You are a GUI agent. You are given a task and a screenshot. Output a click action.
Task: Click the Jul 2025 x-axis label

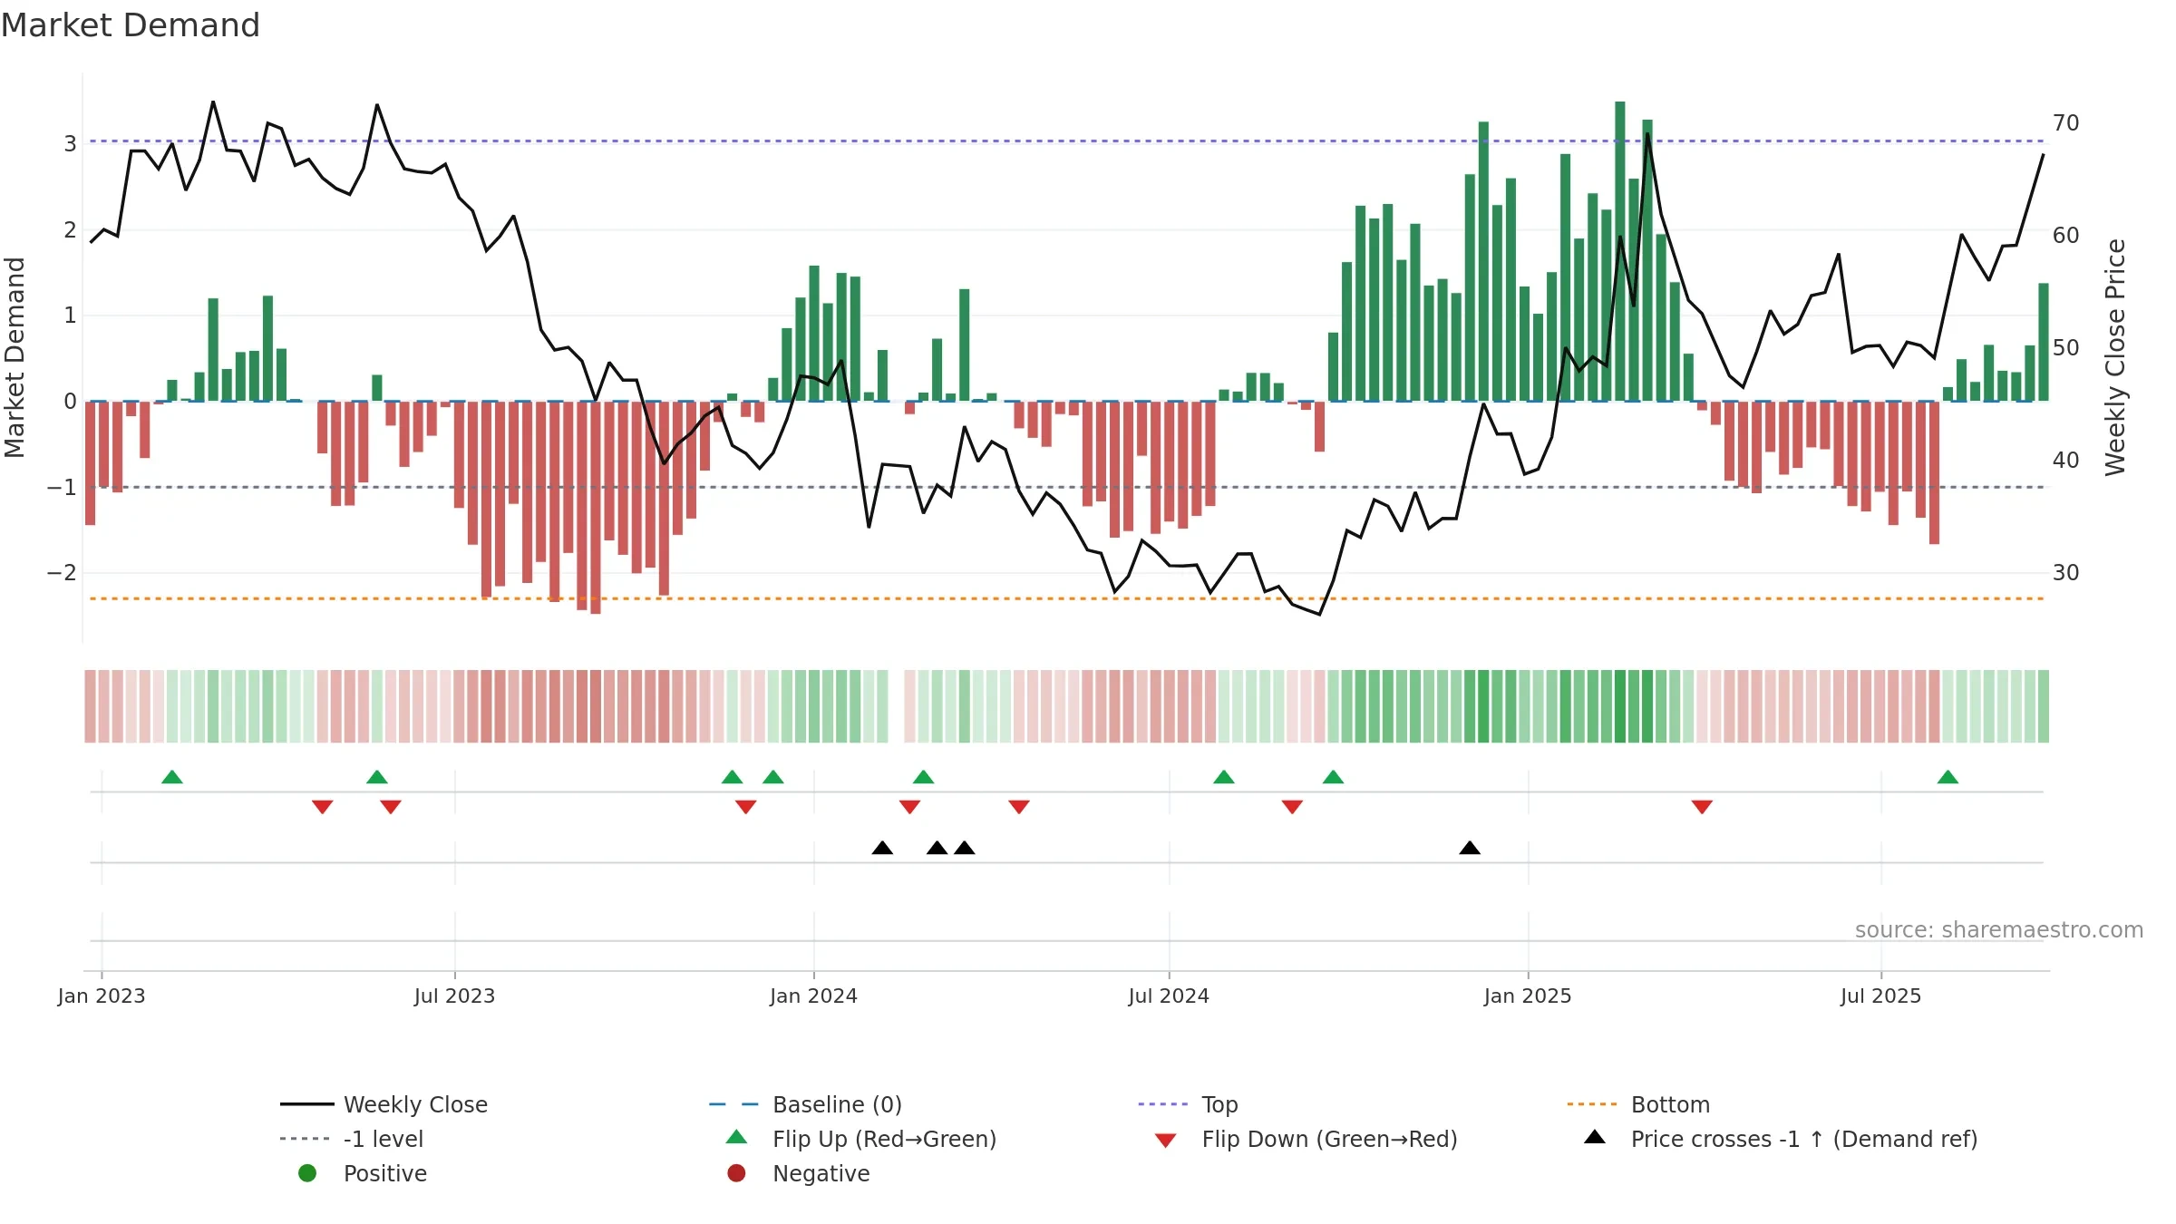coord(1880,996)
